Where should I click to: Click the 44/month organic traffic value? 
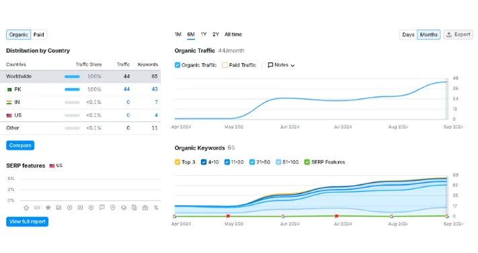[231, 50]
